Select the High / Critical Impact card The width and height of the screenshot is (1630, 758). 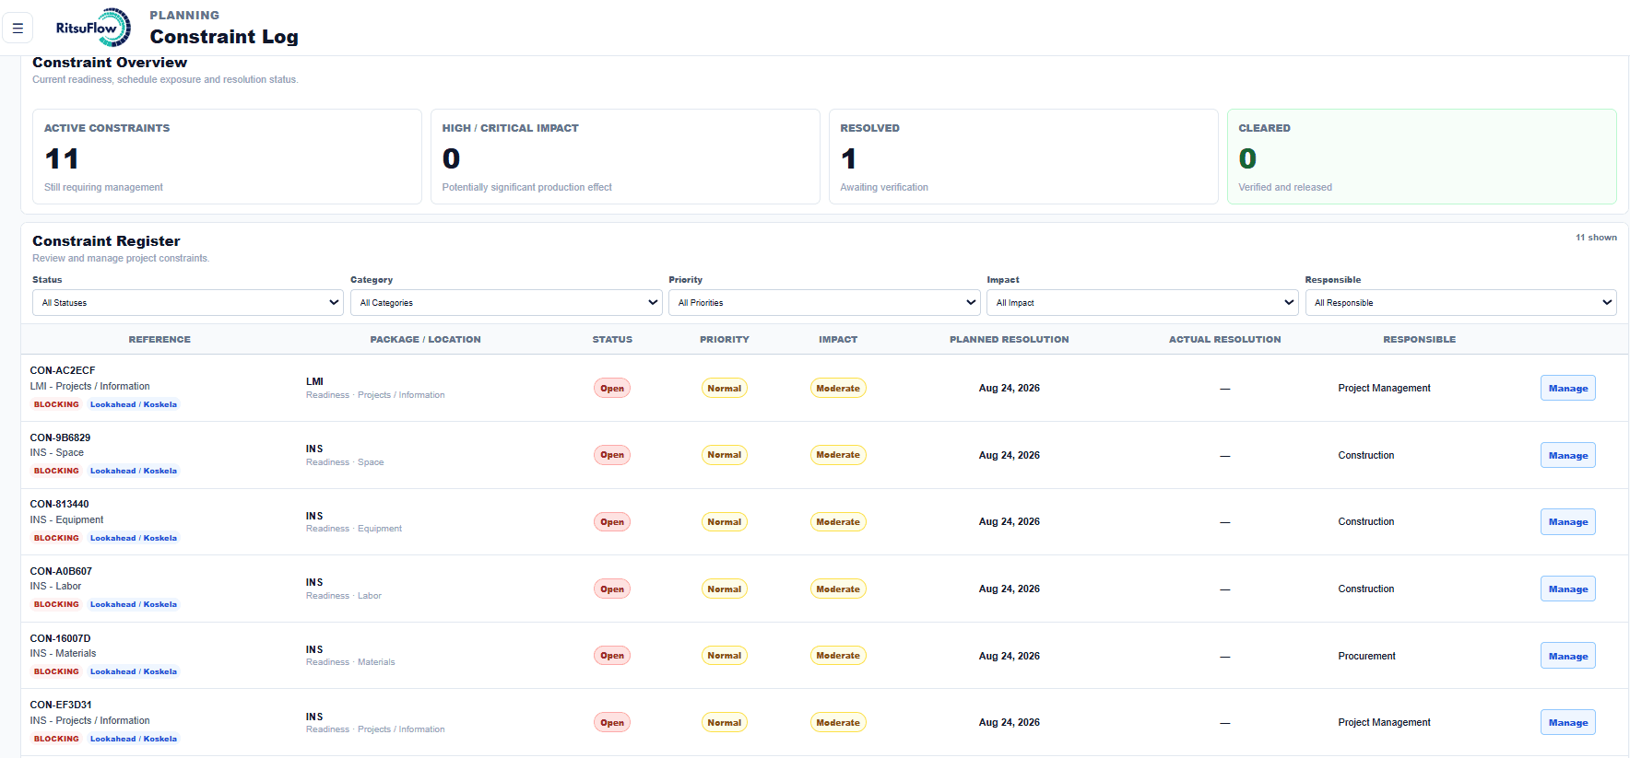coord(625,157)
